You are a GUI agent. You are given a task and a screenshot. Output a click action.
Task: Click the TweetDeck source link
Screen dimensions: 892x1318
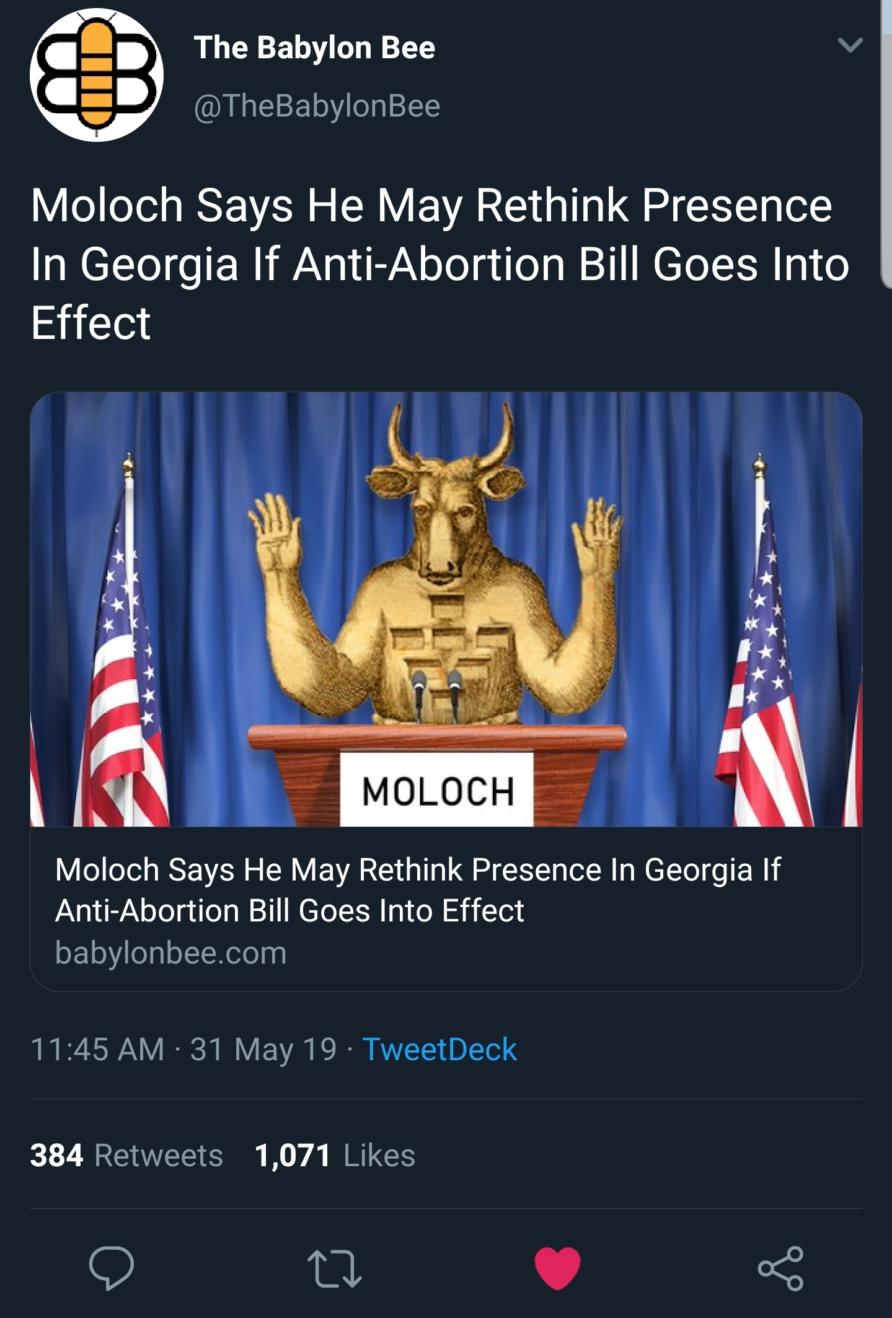439,1049
